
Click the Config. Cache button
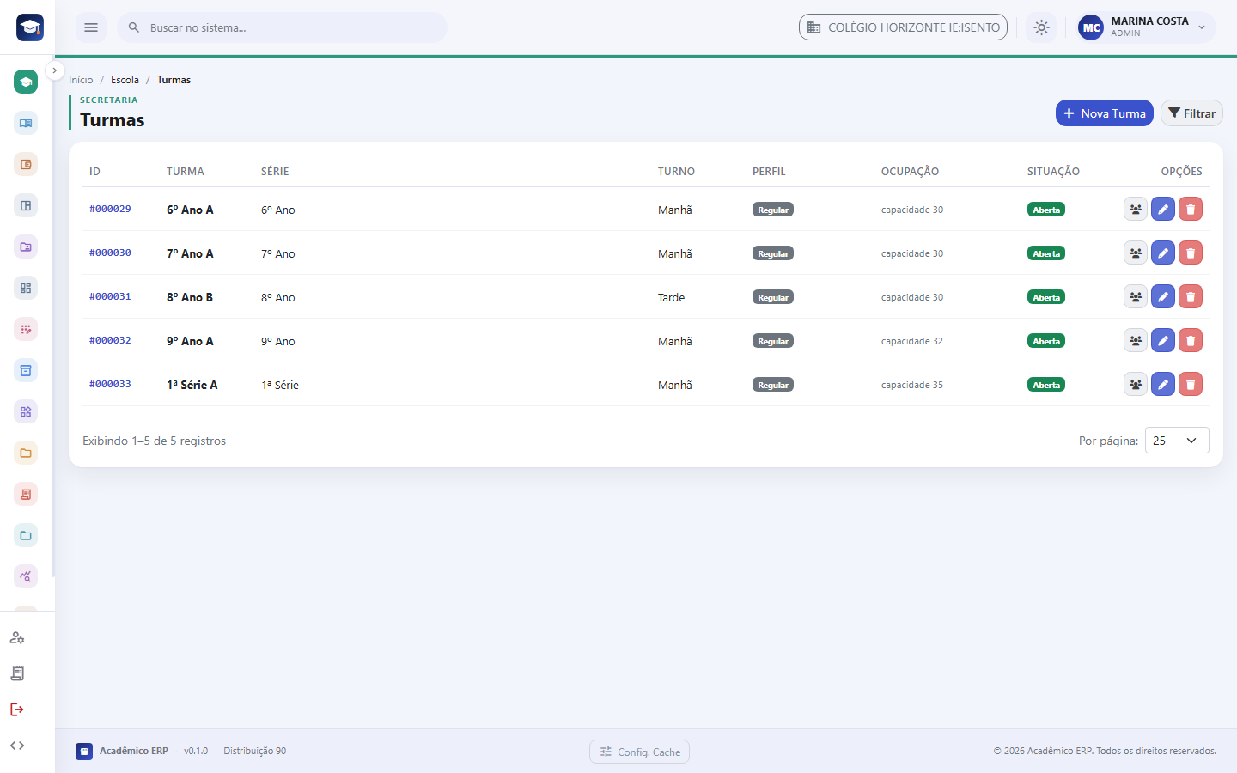click(x=639, y=752)
